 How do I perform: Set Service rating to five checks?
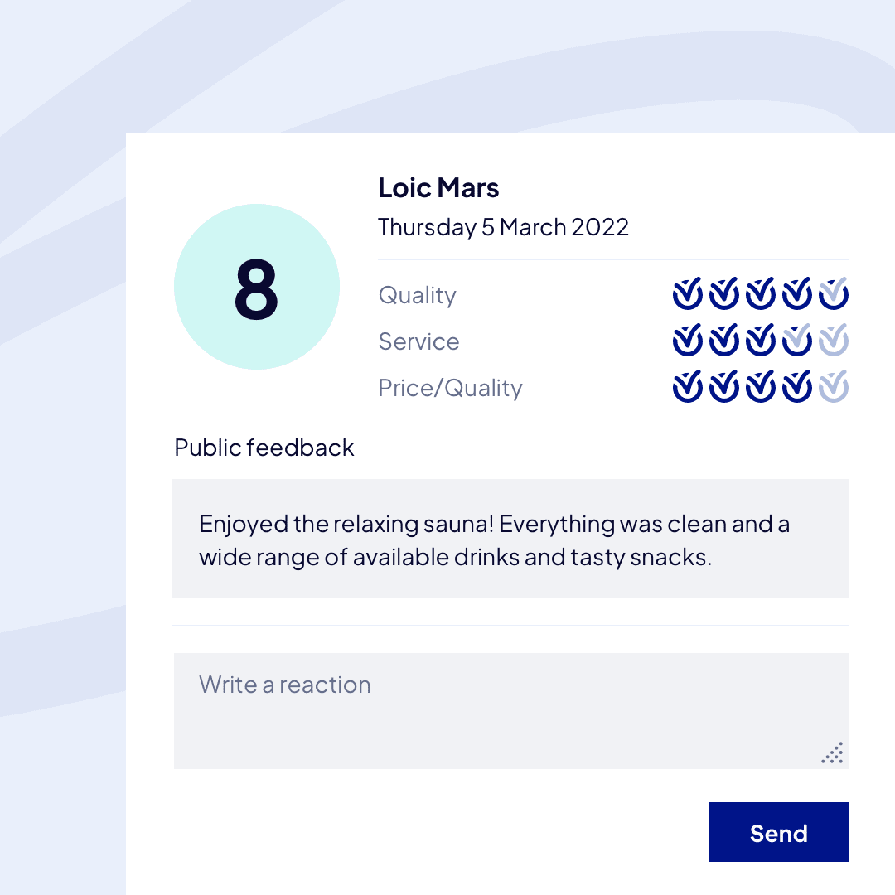coord(833,341)
